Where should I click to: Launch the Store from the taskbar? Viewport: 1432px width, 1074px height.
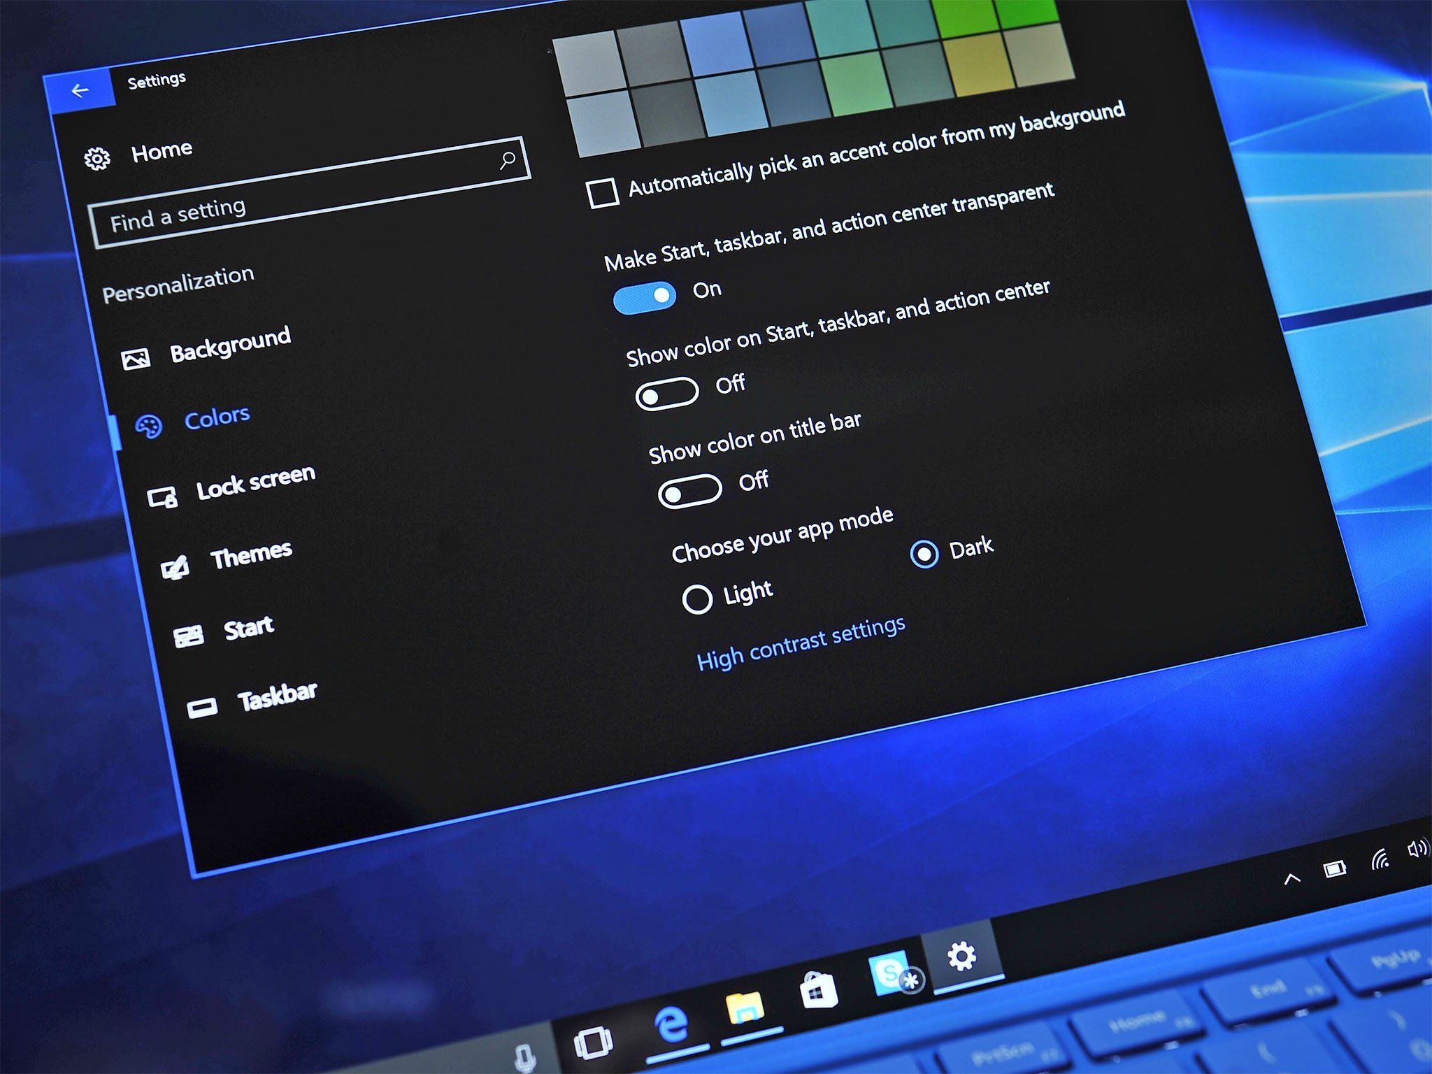pos(818,991)
